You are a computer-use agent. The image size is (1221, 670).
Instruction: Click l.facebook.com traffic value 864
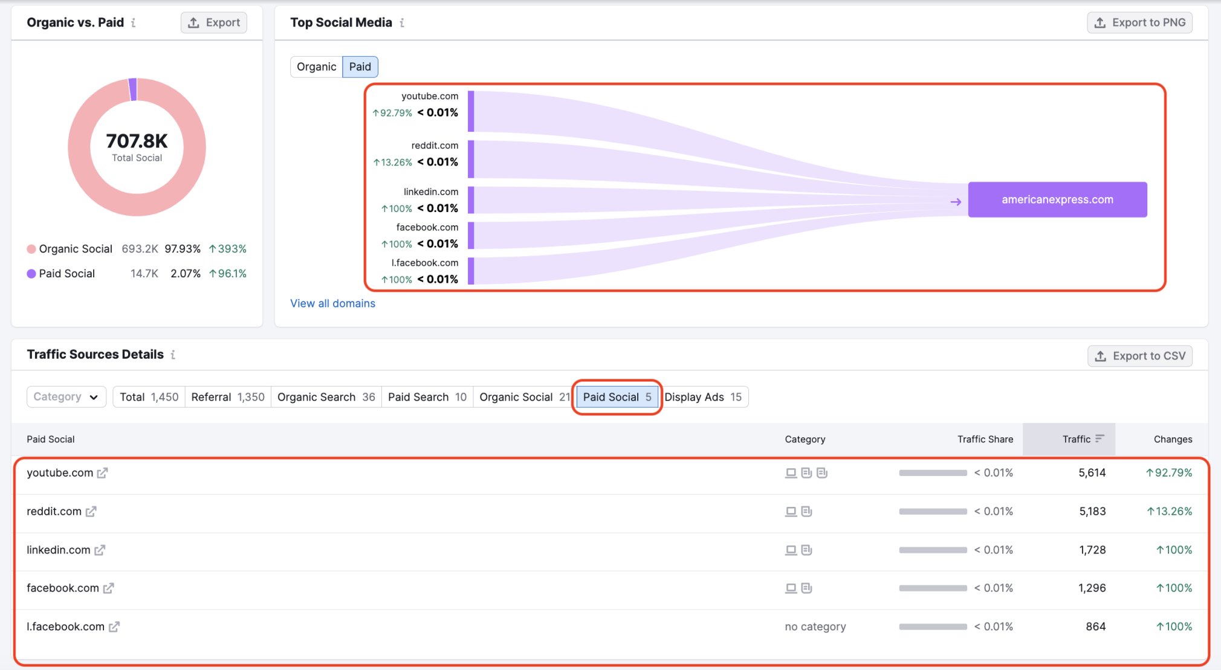click(x=1096, y=627)
